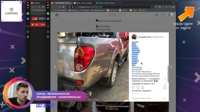
Task: Like the plenka_nanomera comment
Action: 165,80
